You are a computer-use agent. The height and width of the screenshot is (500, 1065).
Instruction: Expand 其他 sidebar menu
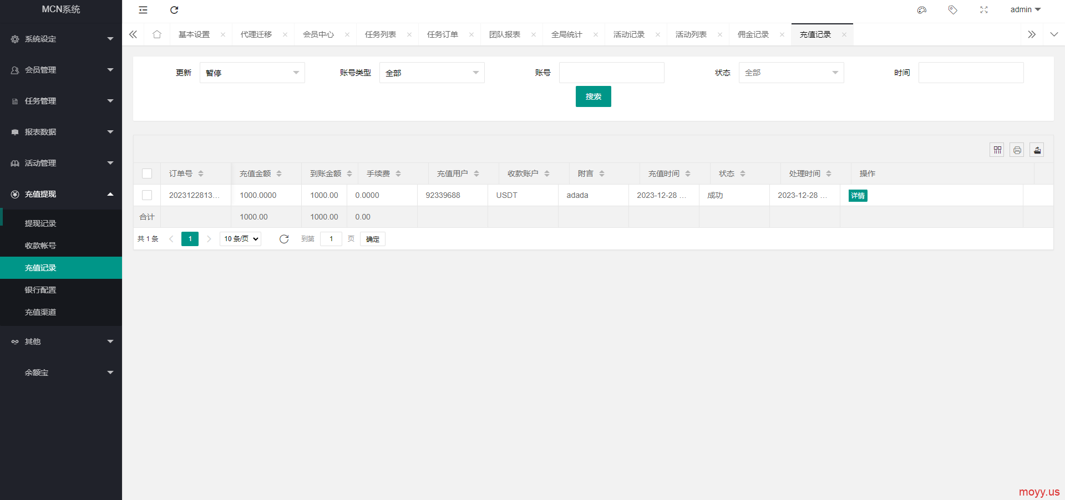[61, 341]
